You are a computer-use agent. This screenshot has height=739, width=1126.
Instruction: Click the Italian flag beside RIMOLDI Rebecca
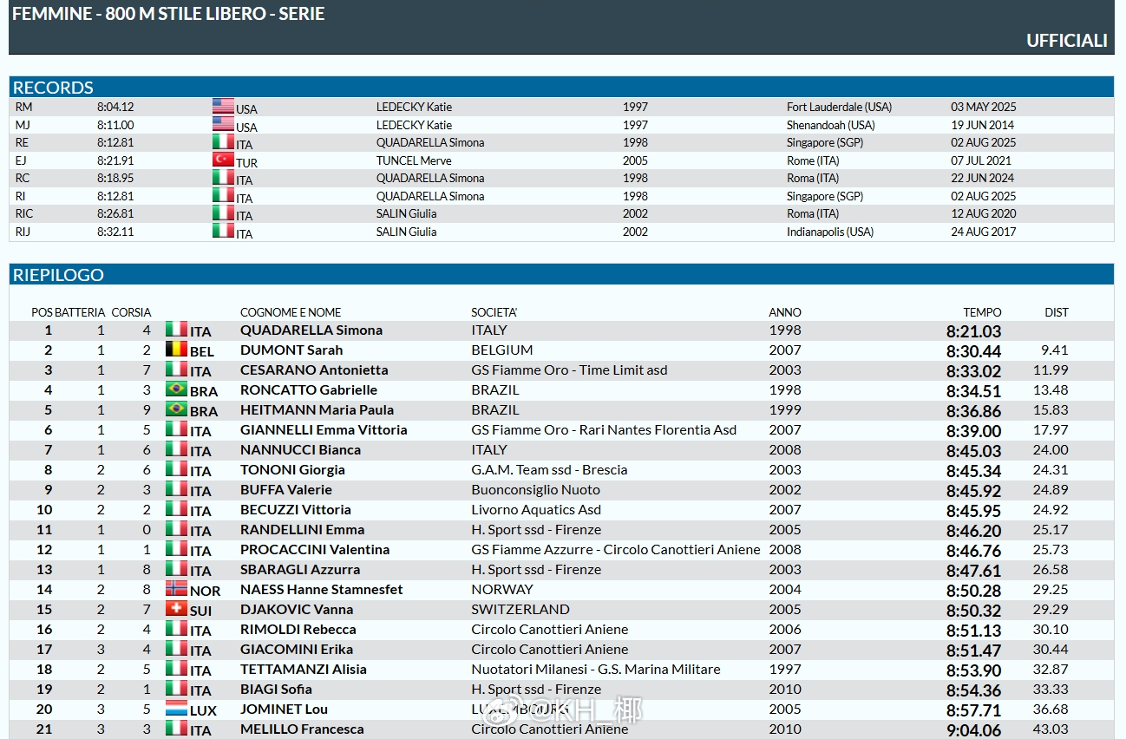pyautogui.click(x=176, y=629)
